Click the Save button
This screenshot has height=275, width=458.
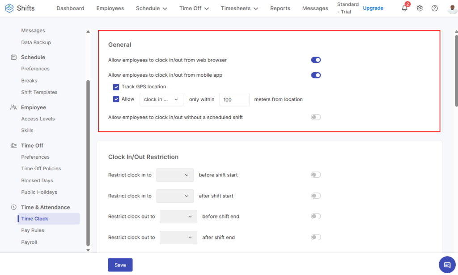coord(120,265)
